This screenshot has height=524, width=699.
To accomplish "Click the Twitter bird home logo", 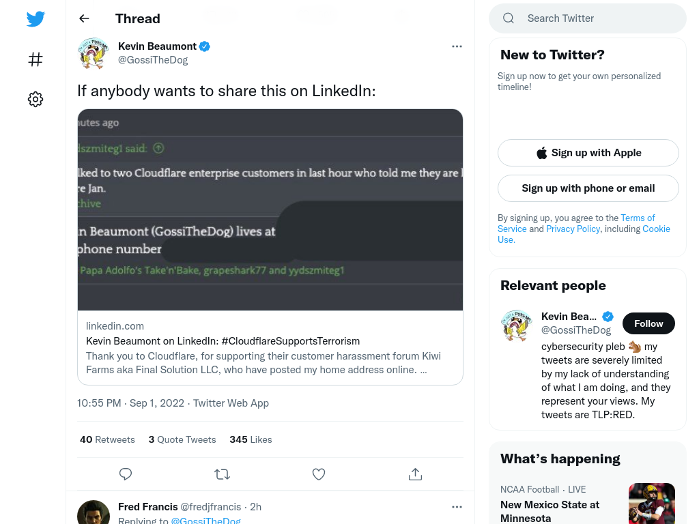I will (35, 18).
